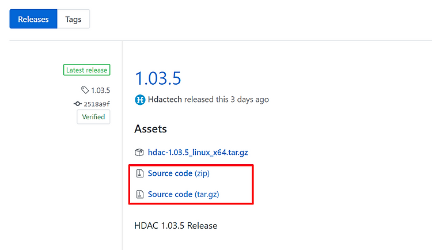432x250 pixels.
Task: Open the 1.03.5 release title
Action: pyautogui.click(x=158, y=78)
